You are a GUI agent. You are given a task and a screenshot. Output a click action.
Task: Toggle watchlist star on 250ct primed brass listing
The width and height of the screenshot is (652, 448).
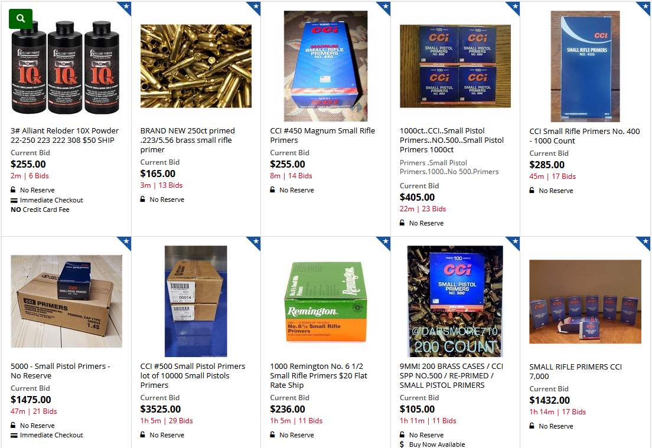[x=255, y=8]
